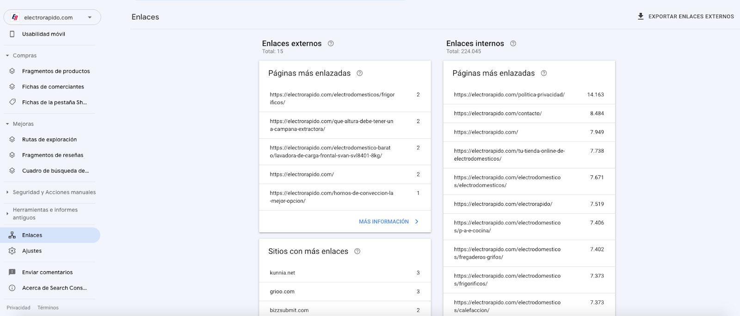Click the Cuadro de búsqueda layers icon
The image size is (740, 316).
pos(12,171)
